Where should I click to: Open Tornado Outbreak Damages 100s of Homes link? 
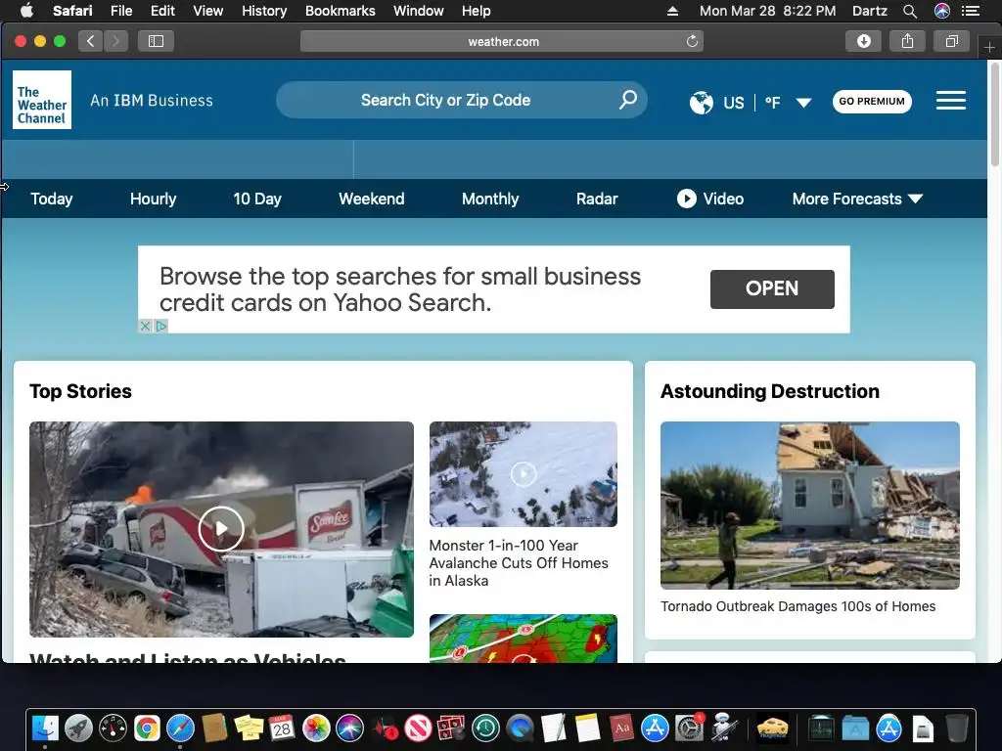click(797, 606)
